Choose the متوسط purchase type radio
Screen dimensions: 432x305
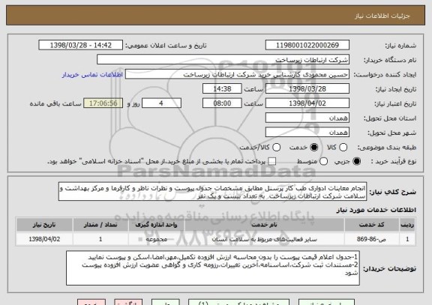pos(323,161)
